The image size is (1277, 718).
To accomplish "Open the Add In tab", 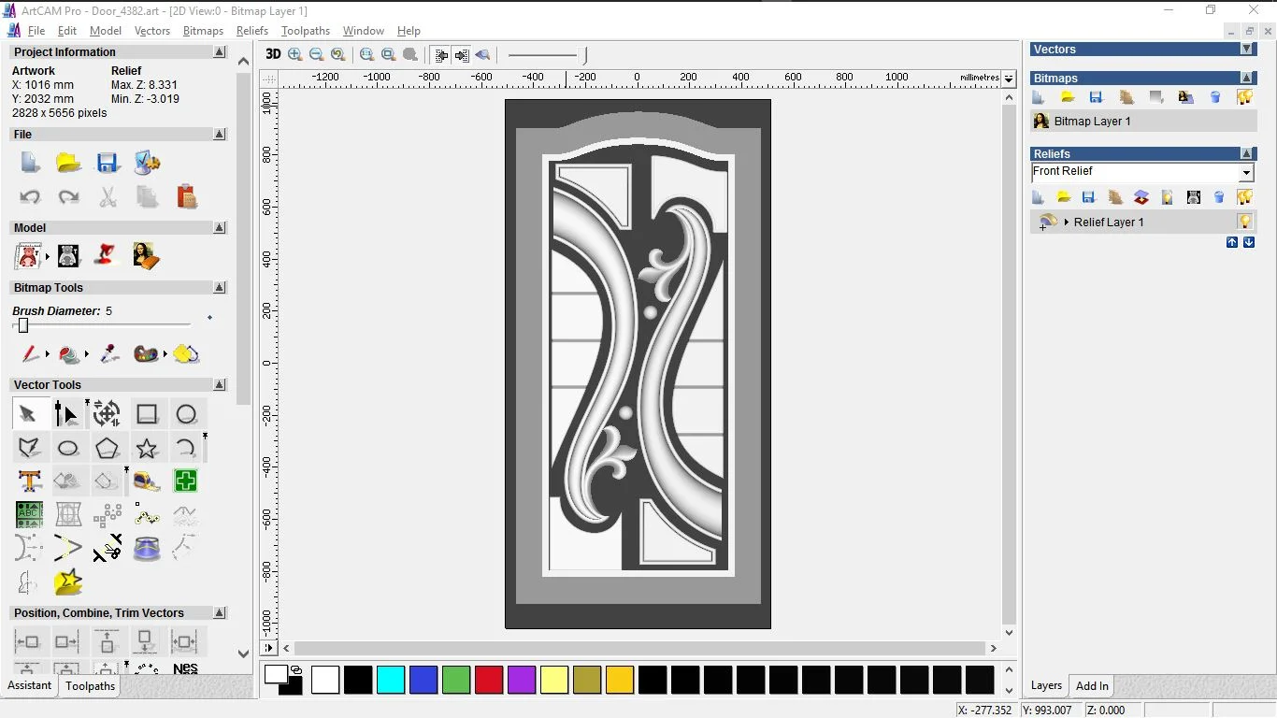I will click(x=1092, y=686).
